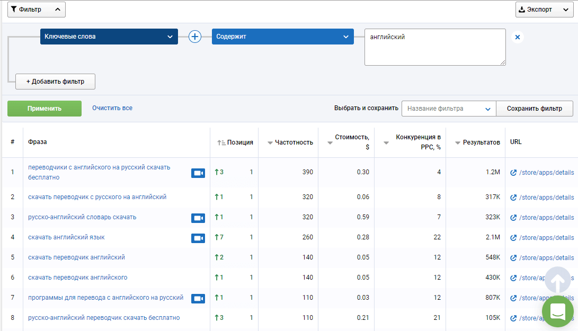Open phrase 'скачать переводчик английский' link
Screen dimensions: 578x331
click(77, 257)
